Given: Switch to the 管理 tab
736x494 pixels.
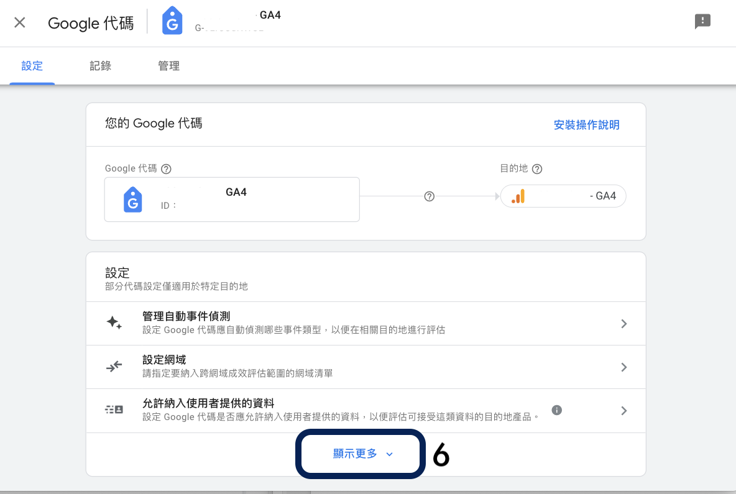Looking at the screenshot, I should point(168,66).
